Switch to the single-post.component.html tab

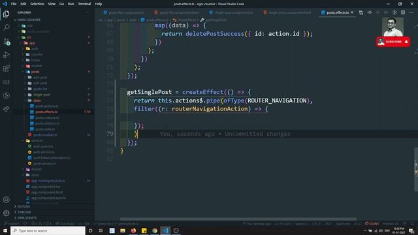[287, 12]
